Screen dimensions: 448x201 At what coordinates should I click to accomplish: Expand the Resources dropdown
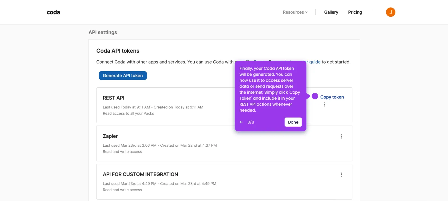[x=295, y=12]
